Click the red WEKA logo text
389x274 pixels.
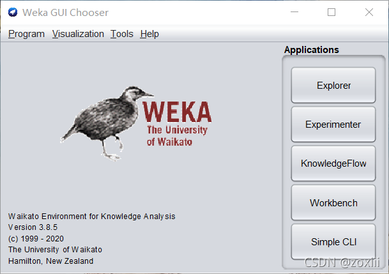click(x=177, y=112)
